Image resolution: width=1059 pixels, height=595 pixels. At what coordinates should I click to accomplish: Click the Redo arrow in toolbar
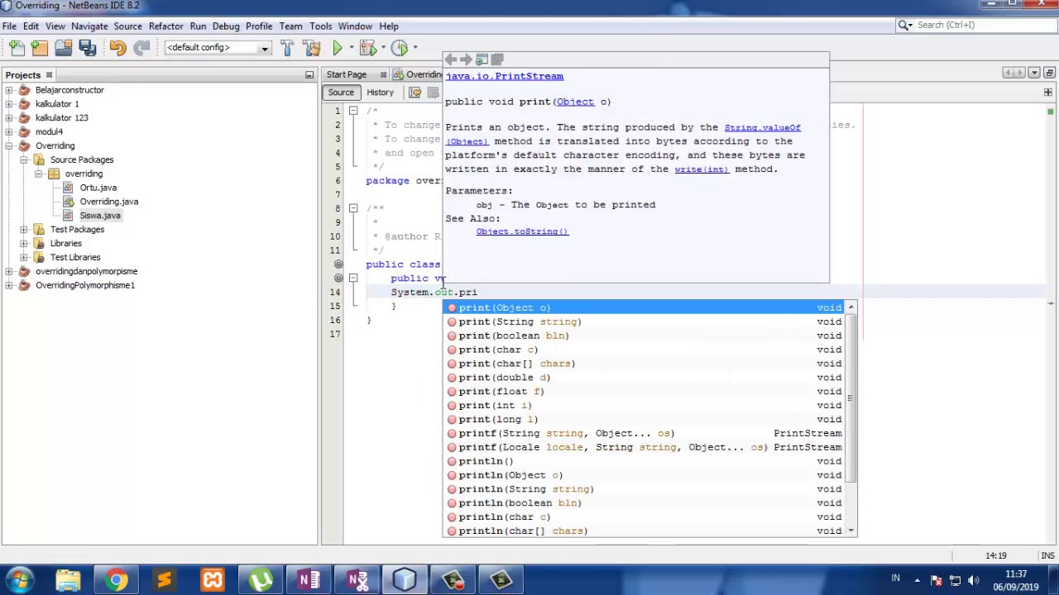pyautogui.click(x=141, y=48)
